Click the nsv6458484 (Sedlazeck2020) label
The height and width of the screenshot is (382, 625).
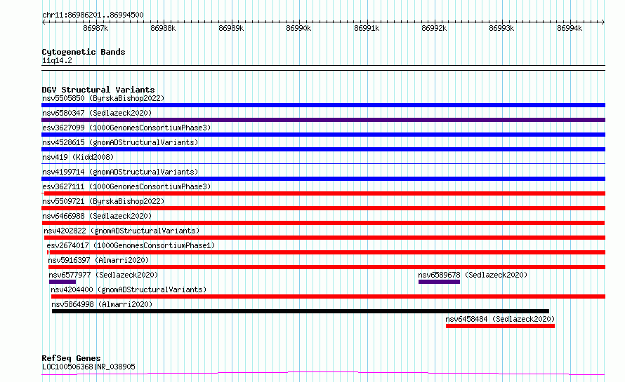tap(500, 319)
